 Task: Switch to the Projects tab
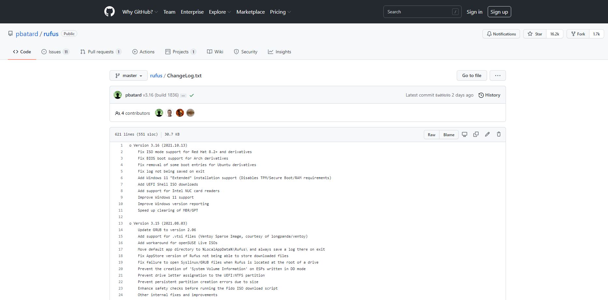[x=181, y=52]
